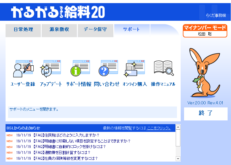Switch to the 源泉徴収 tab
Viewport: 231px width, 165px height.
pos(59,31)
